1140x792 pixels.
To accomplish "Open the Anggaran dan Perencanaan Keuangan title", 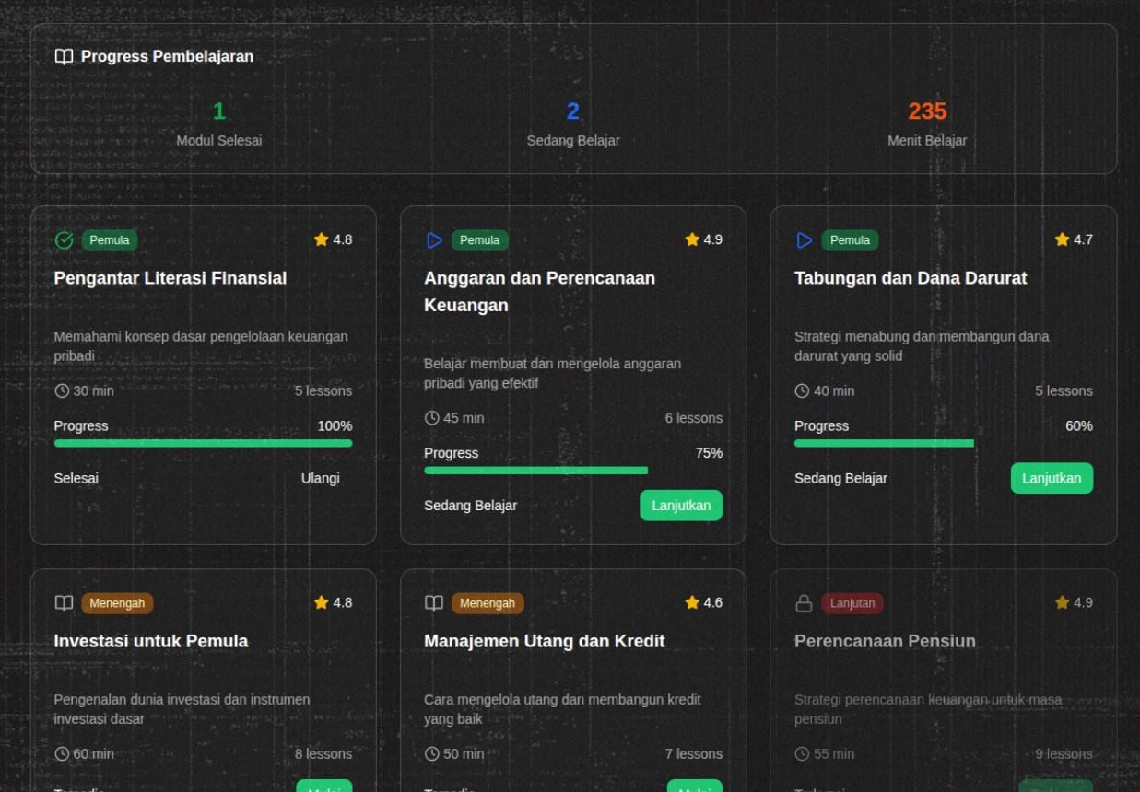I will click(540, 291).
